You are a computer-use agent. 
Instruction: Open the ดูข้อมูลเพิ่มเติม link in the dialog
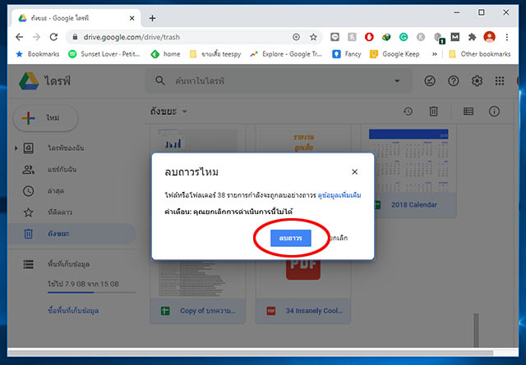coord(339,195)
